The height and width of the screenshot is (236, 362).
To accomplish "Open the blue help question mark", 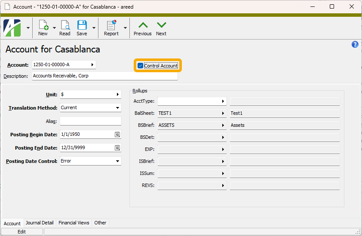I will coord(355,44).
